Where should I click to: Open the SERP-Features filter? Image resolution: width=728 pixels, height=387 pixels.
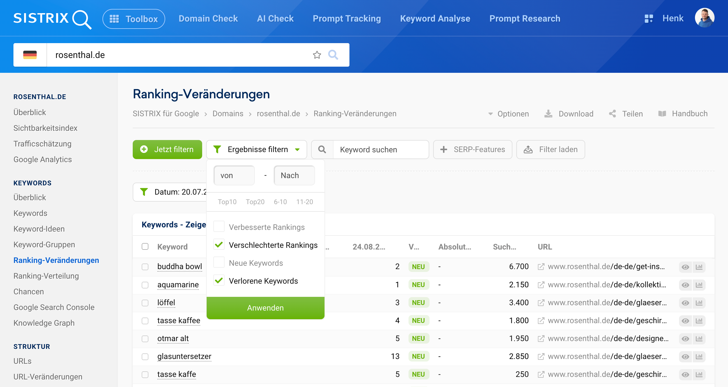(473, 149)
